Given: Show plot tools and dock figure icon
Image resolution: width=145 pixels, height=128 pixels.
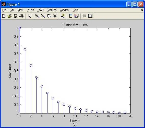Looking at the screenshot, I should (x=90, y=16).
